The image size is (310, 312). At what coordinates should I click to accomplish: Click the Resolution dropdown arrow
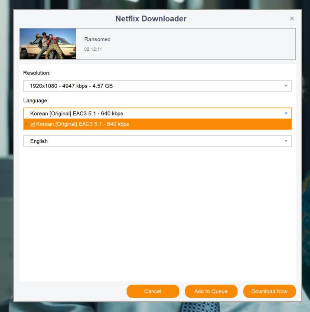click(x=286, y=86)
